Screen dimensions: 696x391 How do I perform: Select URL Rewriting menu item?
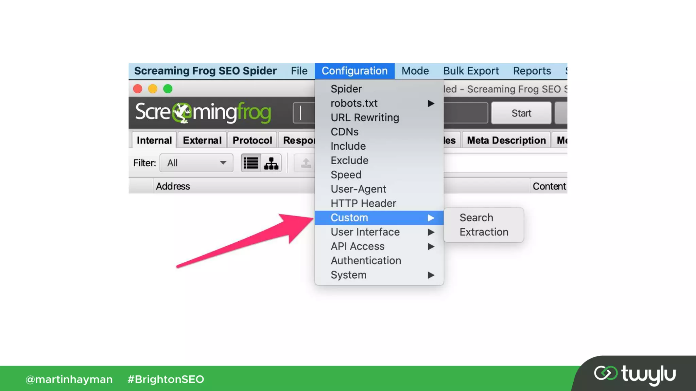tap(365, 118)
